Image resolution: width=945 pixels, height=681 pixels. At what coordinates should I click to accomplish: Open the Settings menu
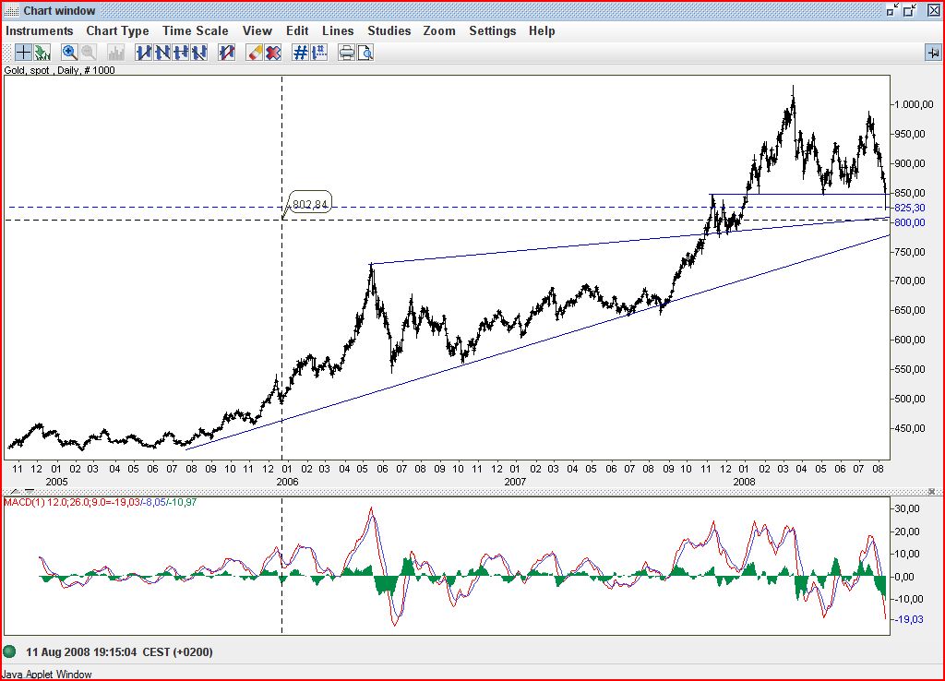coord(493,30)
